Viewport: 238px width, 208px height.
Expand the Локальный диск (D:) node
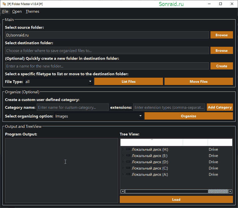(123, 162)
